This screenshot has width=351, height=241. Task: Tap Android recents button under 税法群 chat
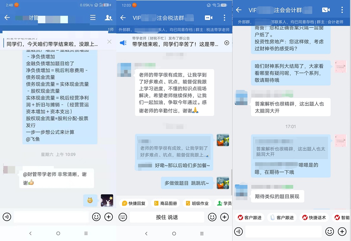(202, 233)
